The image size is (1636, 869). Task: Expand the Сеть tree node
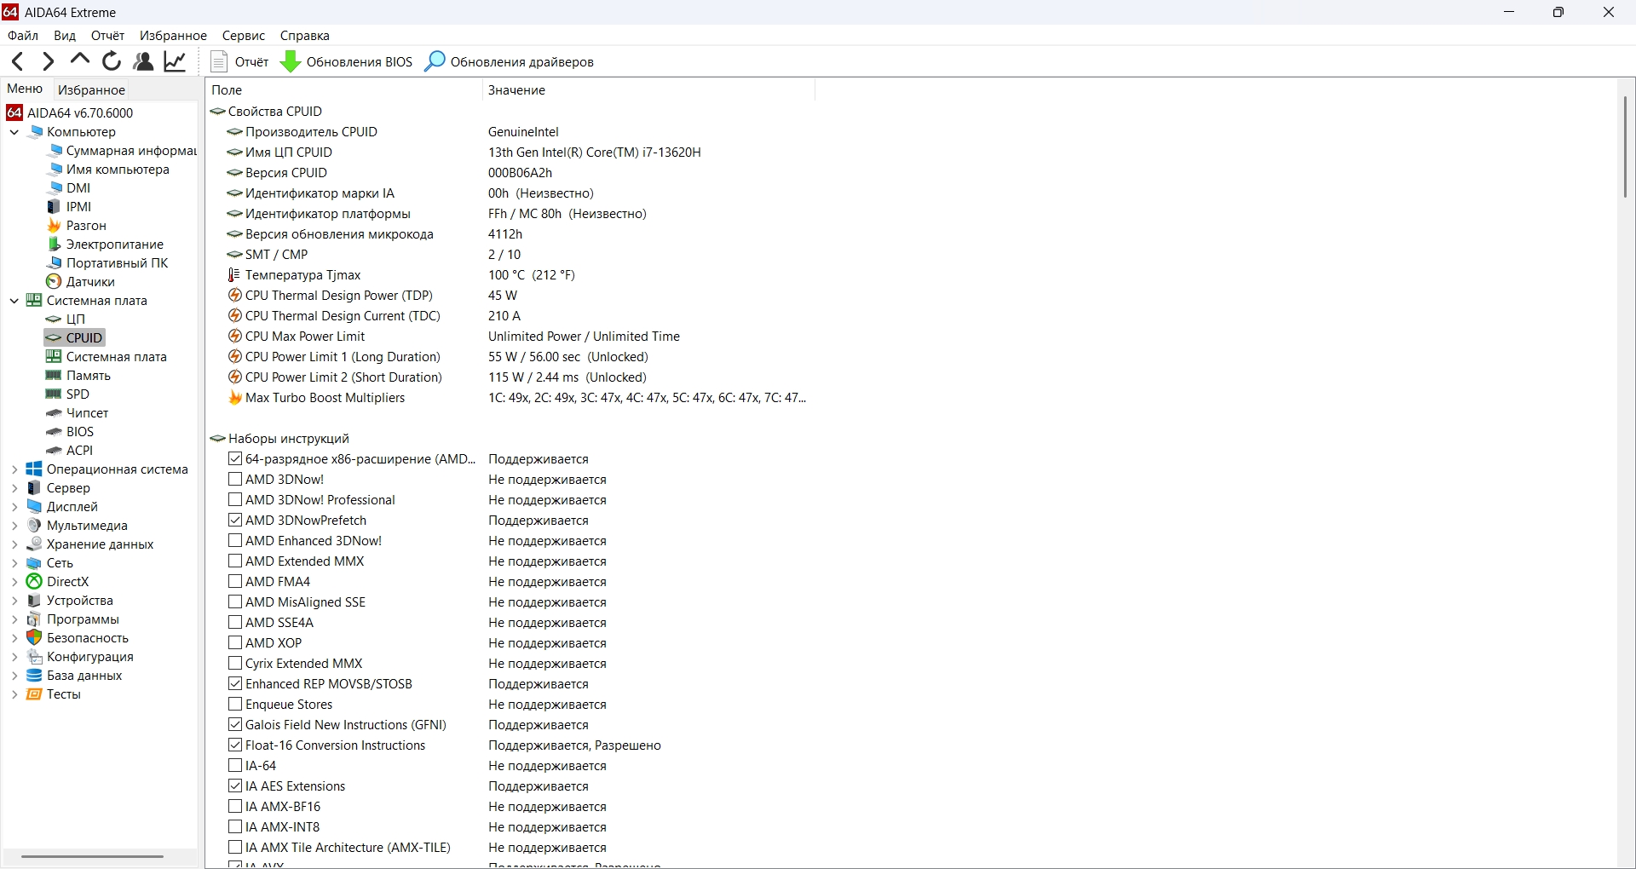click(14, 563)
